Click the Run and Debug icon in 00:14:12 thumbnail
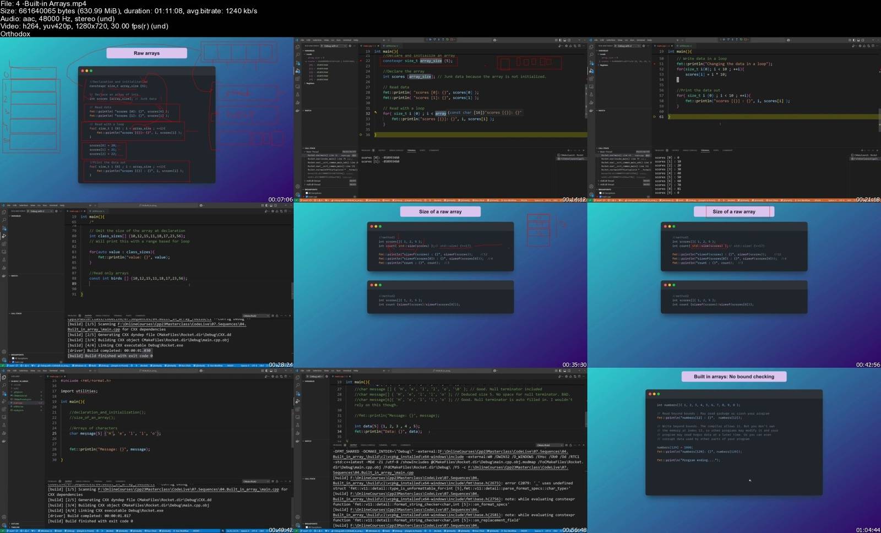Viewport: 881px width, 533px height. click(x=297, y=71)
